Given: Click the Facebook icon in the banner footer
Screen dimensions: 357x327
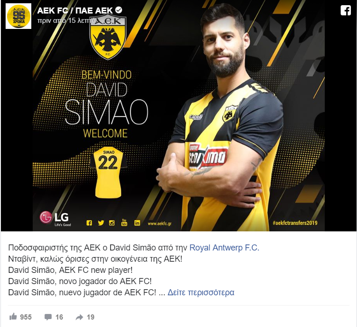Looking at the screenshot, I should tap(89, 223).
